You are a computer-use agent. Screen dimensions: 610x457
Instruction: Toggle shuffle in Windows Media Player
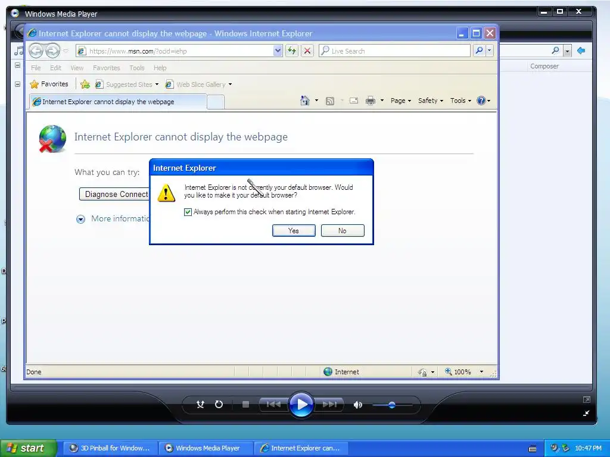[x=200, y=405]
